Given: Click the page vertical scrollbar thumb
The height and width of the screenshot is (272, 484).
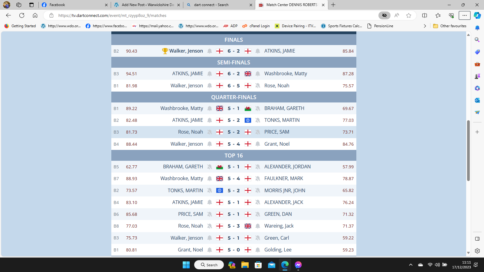Looking at the screenshot, I should pyautogui.click(x=468, y=151).
